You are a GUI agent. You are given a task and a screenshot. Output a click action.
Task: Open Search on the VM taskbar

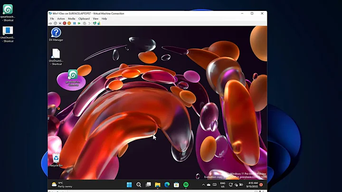point(139,185)
